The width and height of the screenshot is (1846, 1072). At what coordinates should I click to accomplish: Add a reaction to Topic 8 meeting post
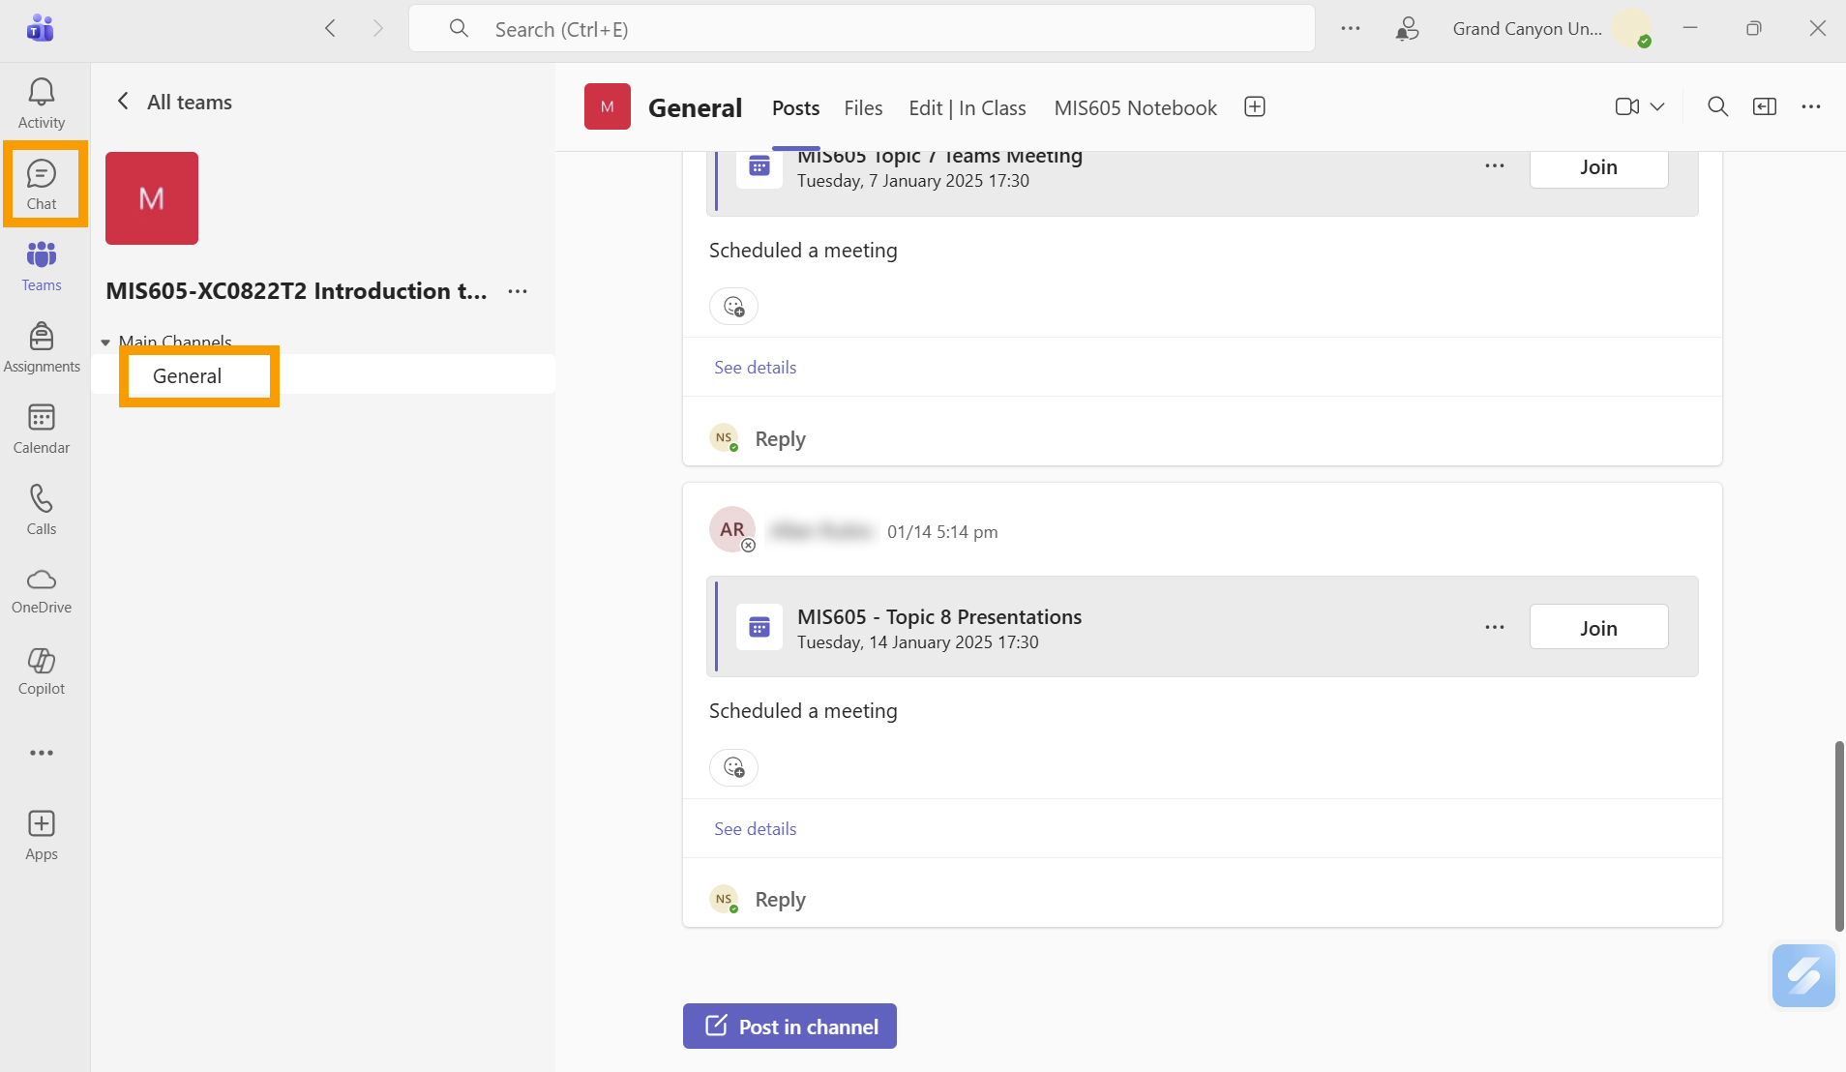pos(733,767)
